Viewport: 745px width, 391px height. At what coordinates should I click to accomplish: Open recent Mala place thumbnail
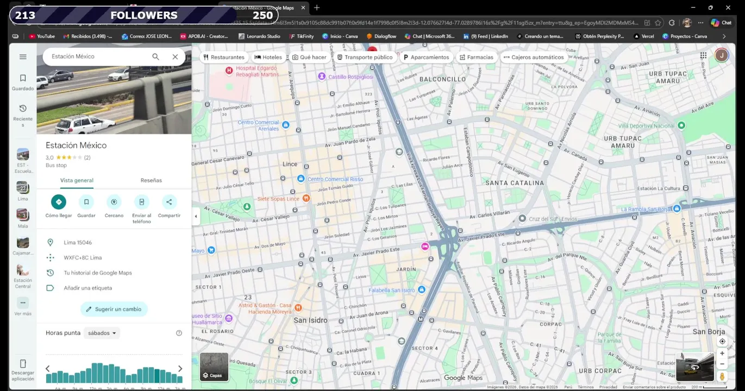23,215
